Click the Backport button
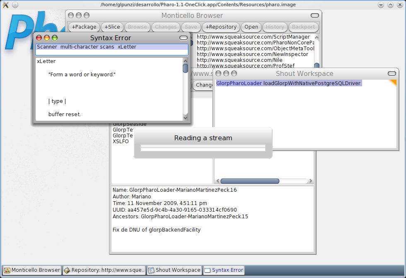This screenshot has width=406, height=278. click(x=303, y=27)
